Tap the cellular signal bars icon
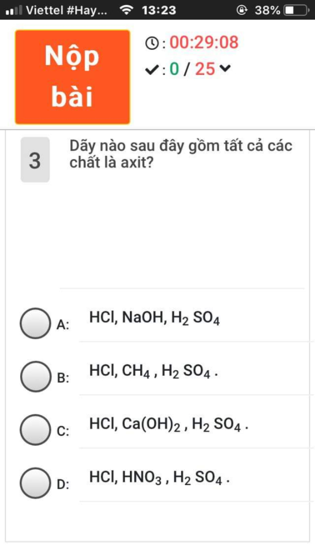This screenshot has width=315, height=560. pos(14,10)
